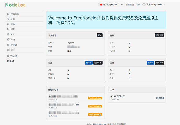Click the 开放 row in 工单 card
The image size is (180, 125).
(x=137, y=74)
